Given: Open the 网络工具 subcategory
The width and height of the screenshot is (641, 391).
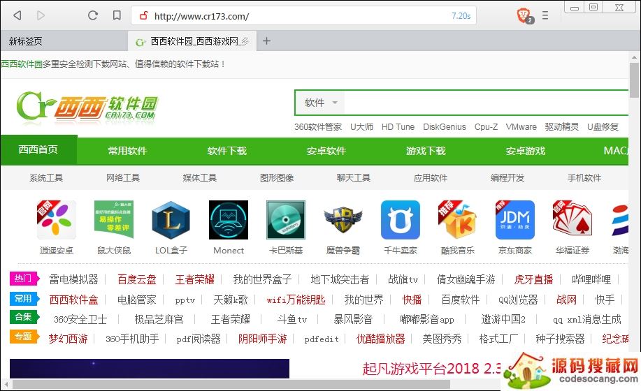Looking at the screenshot, I should 122,177.
